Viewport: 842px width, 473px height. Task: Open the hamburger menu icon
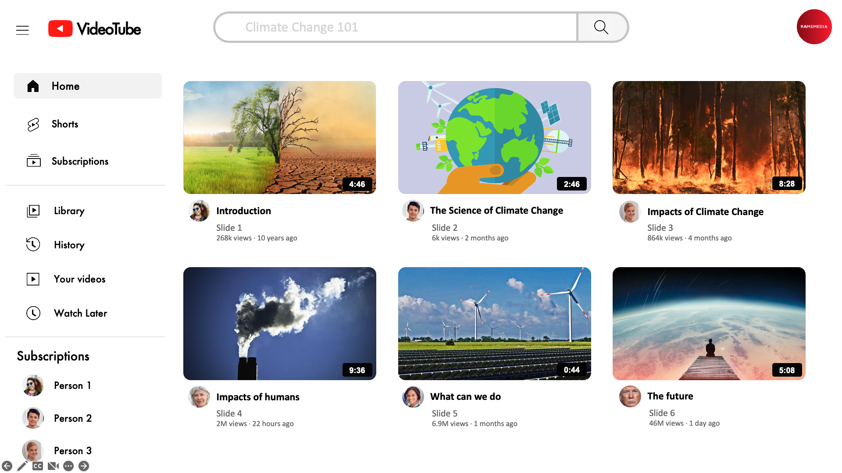tap(22, 30)
